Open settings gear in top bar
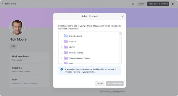 (133, 4)
